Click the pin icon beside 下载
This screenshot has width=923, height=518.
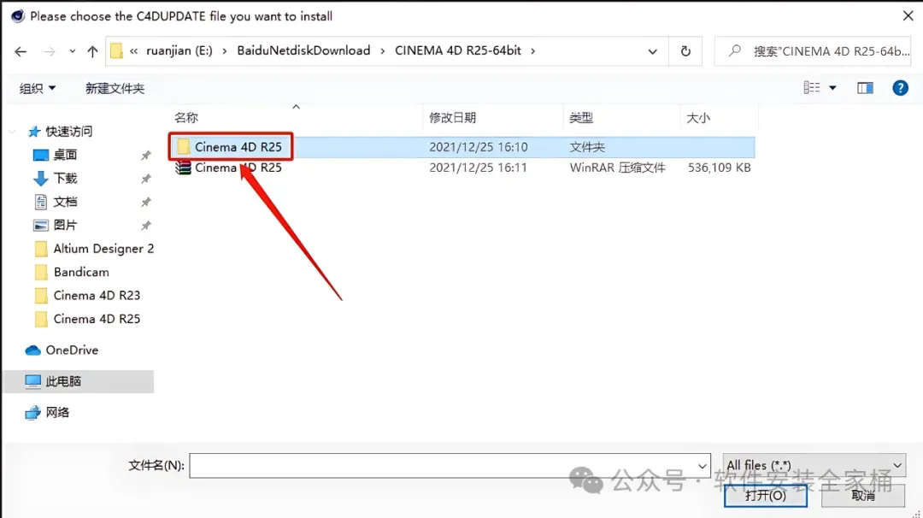[x=146, y=179]
